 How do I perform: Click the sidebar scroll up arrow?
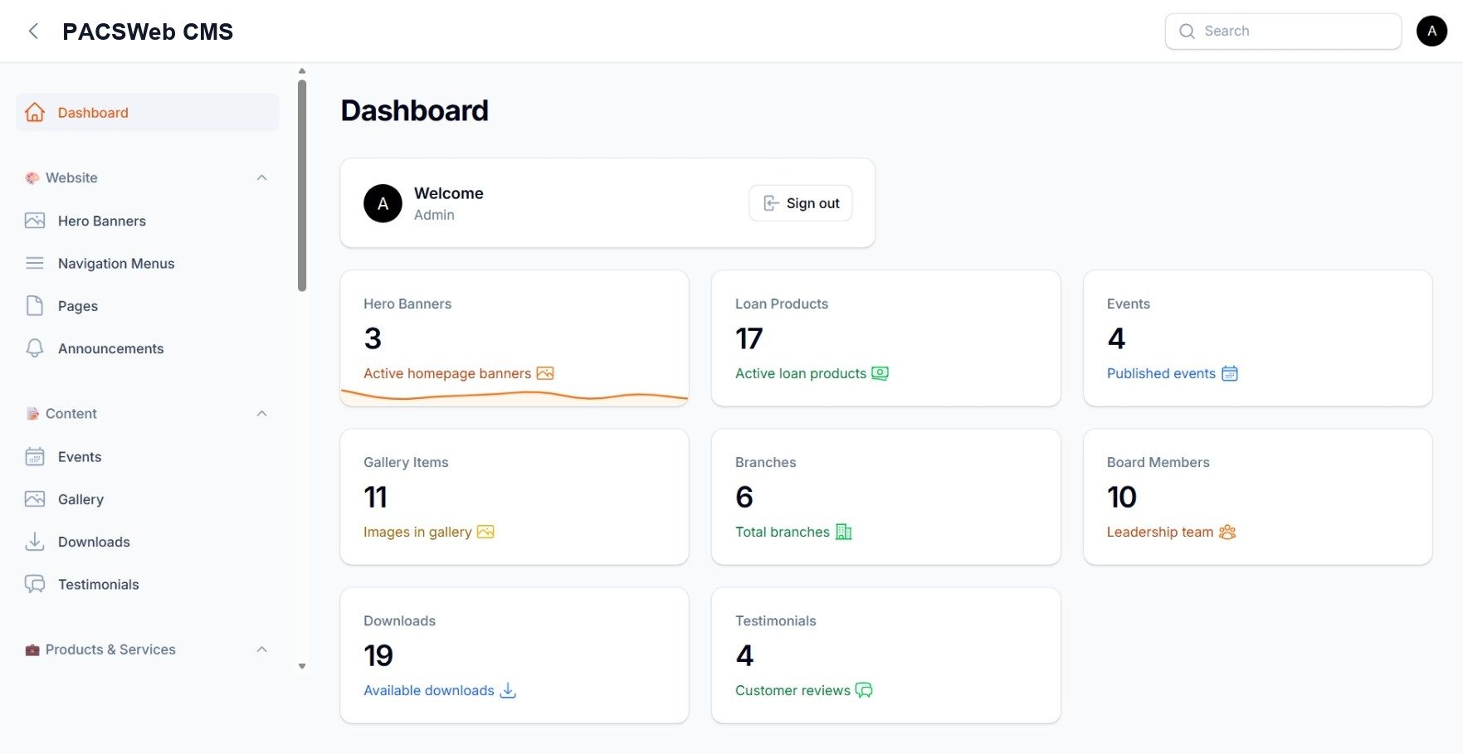point(302,71)
